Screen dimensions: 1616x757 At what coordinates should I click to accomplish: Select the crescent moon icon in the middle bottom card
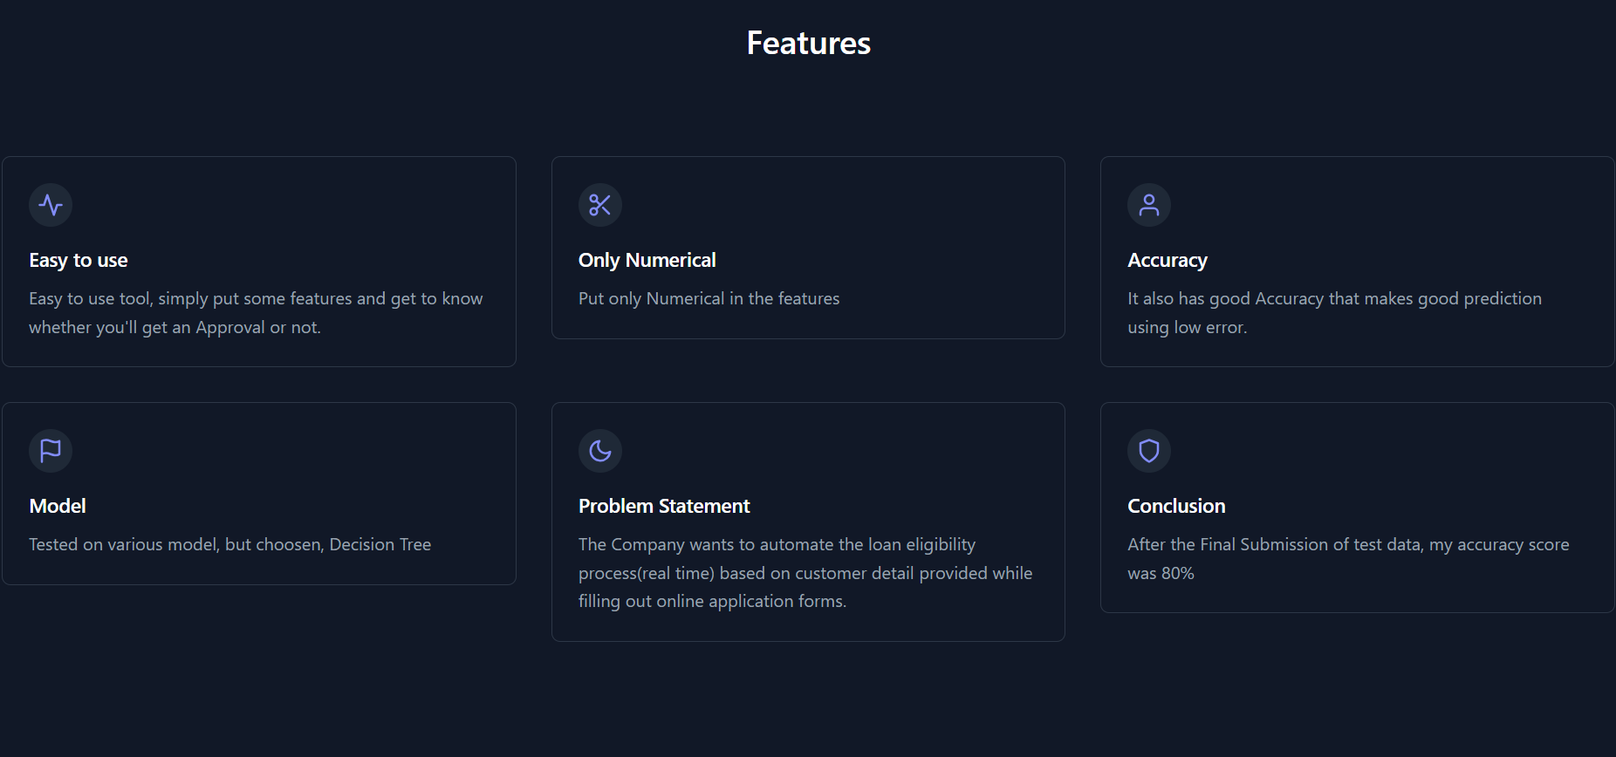tap(599, 451)
